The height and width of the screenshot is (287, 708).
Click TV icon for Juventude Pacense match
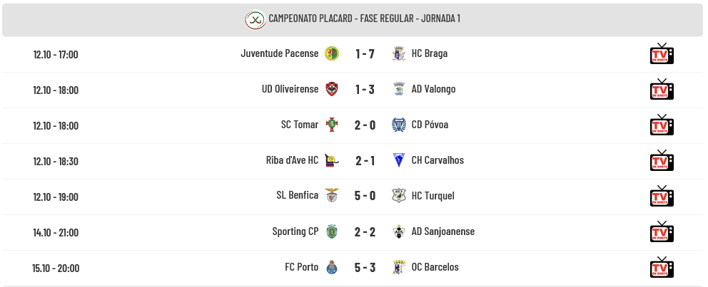click(x=662, y=54)
